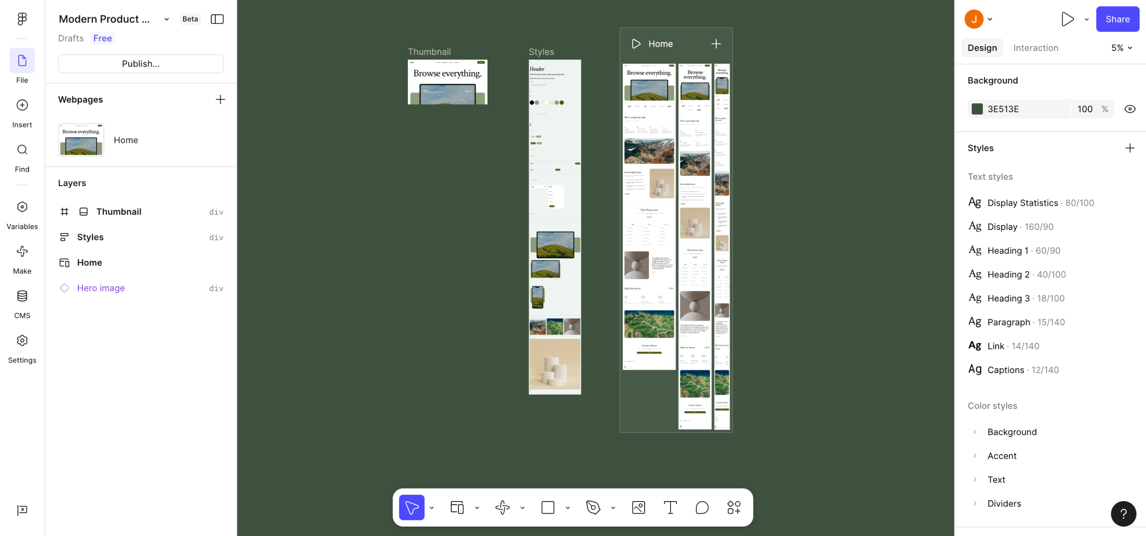Select the Image insert tool
Screen dimensions: 1146x536
click(x=638, y=507)
